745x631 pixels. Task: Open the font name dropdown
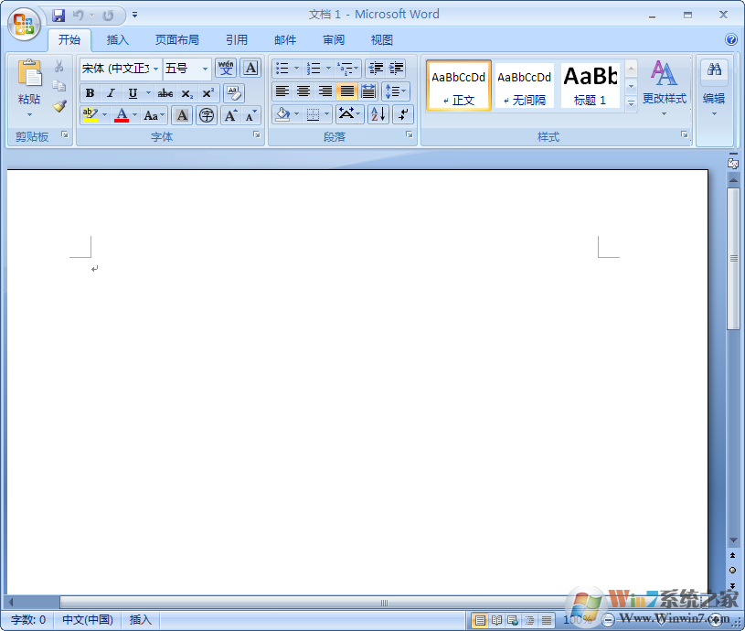click(x=155, y=70)
